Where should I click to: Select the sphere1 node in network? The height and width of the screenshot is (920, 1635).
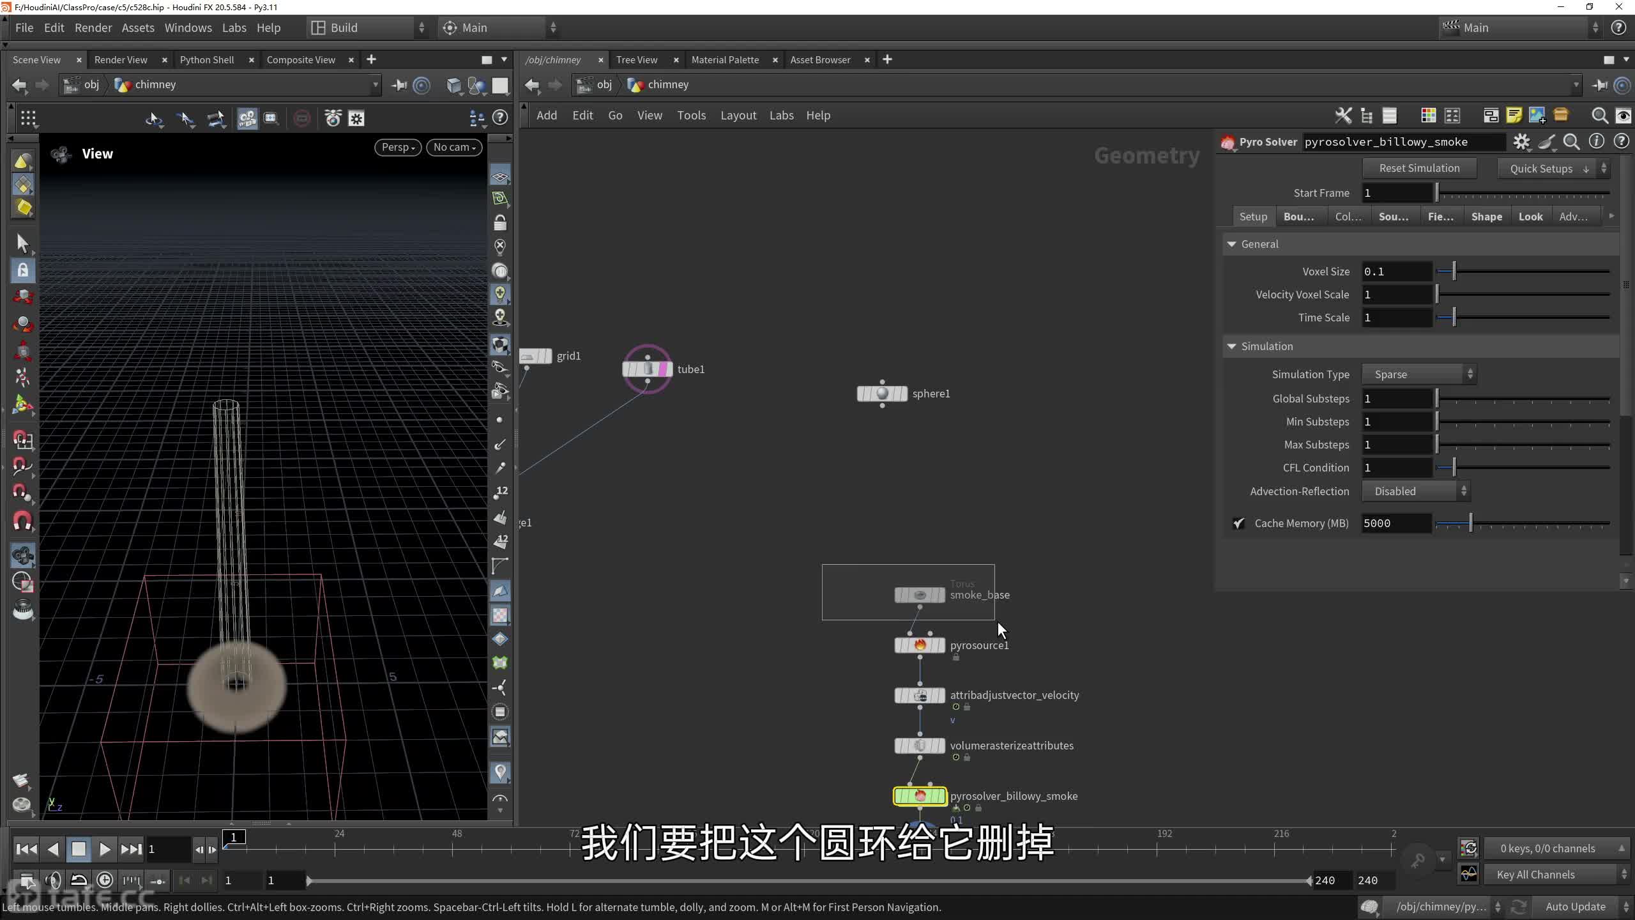coord(882,394)
